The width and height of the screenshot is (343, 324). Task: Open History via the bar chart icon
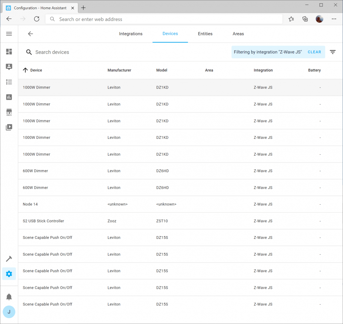tap(9, 97)
